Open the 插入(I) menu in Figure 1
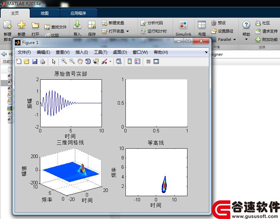The height and width of the screenshot is (219, 280). [81, 52]
